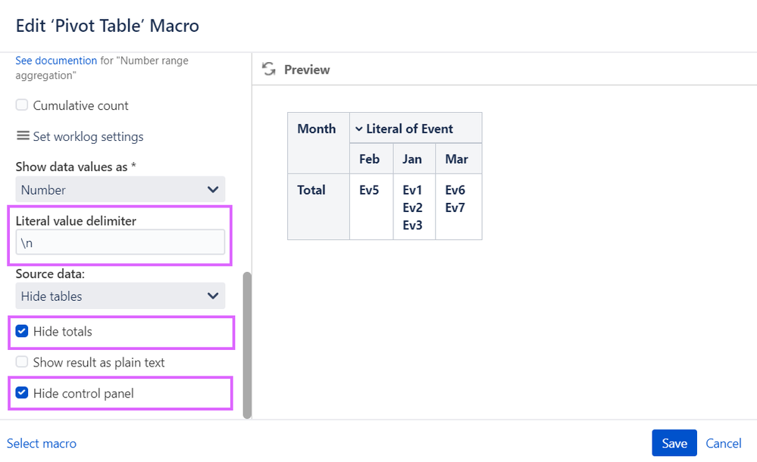Click the Month header cell
757x462 pixels.
pyautogui.click(x=317, y=129)
